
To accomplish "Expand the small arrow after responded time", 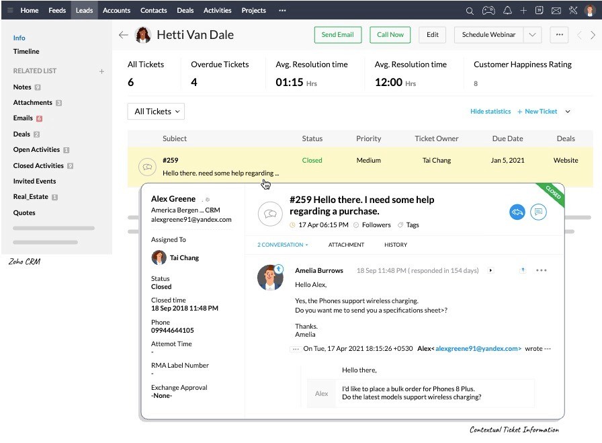I will (x=490, y=270).
